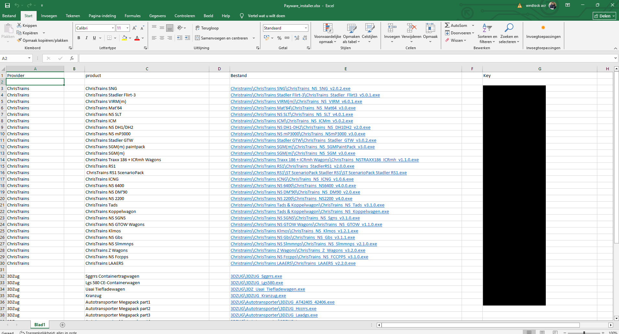This screenshot has width=619, height=334.
Task: Open the ChrisTrains SNG installer hyperlink
Action: click(290, 88)
